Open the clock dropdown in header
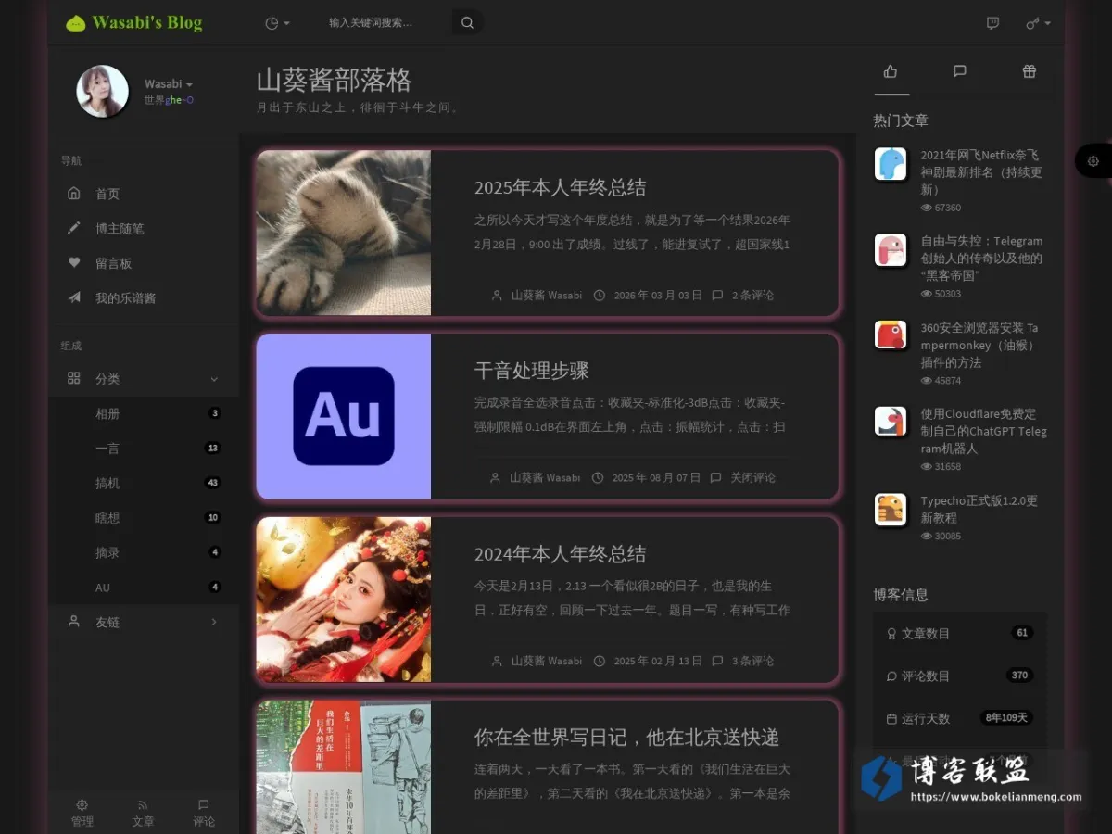The height and width of the screenshot is (834, 1112). (x=277, y=23)
